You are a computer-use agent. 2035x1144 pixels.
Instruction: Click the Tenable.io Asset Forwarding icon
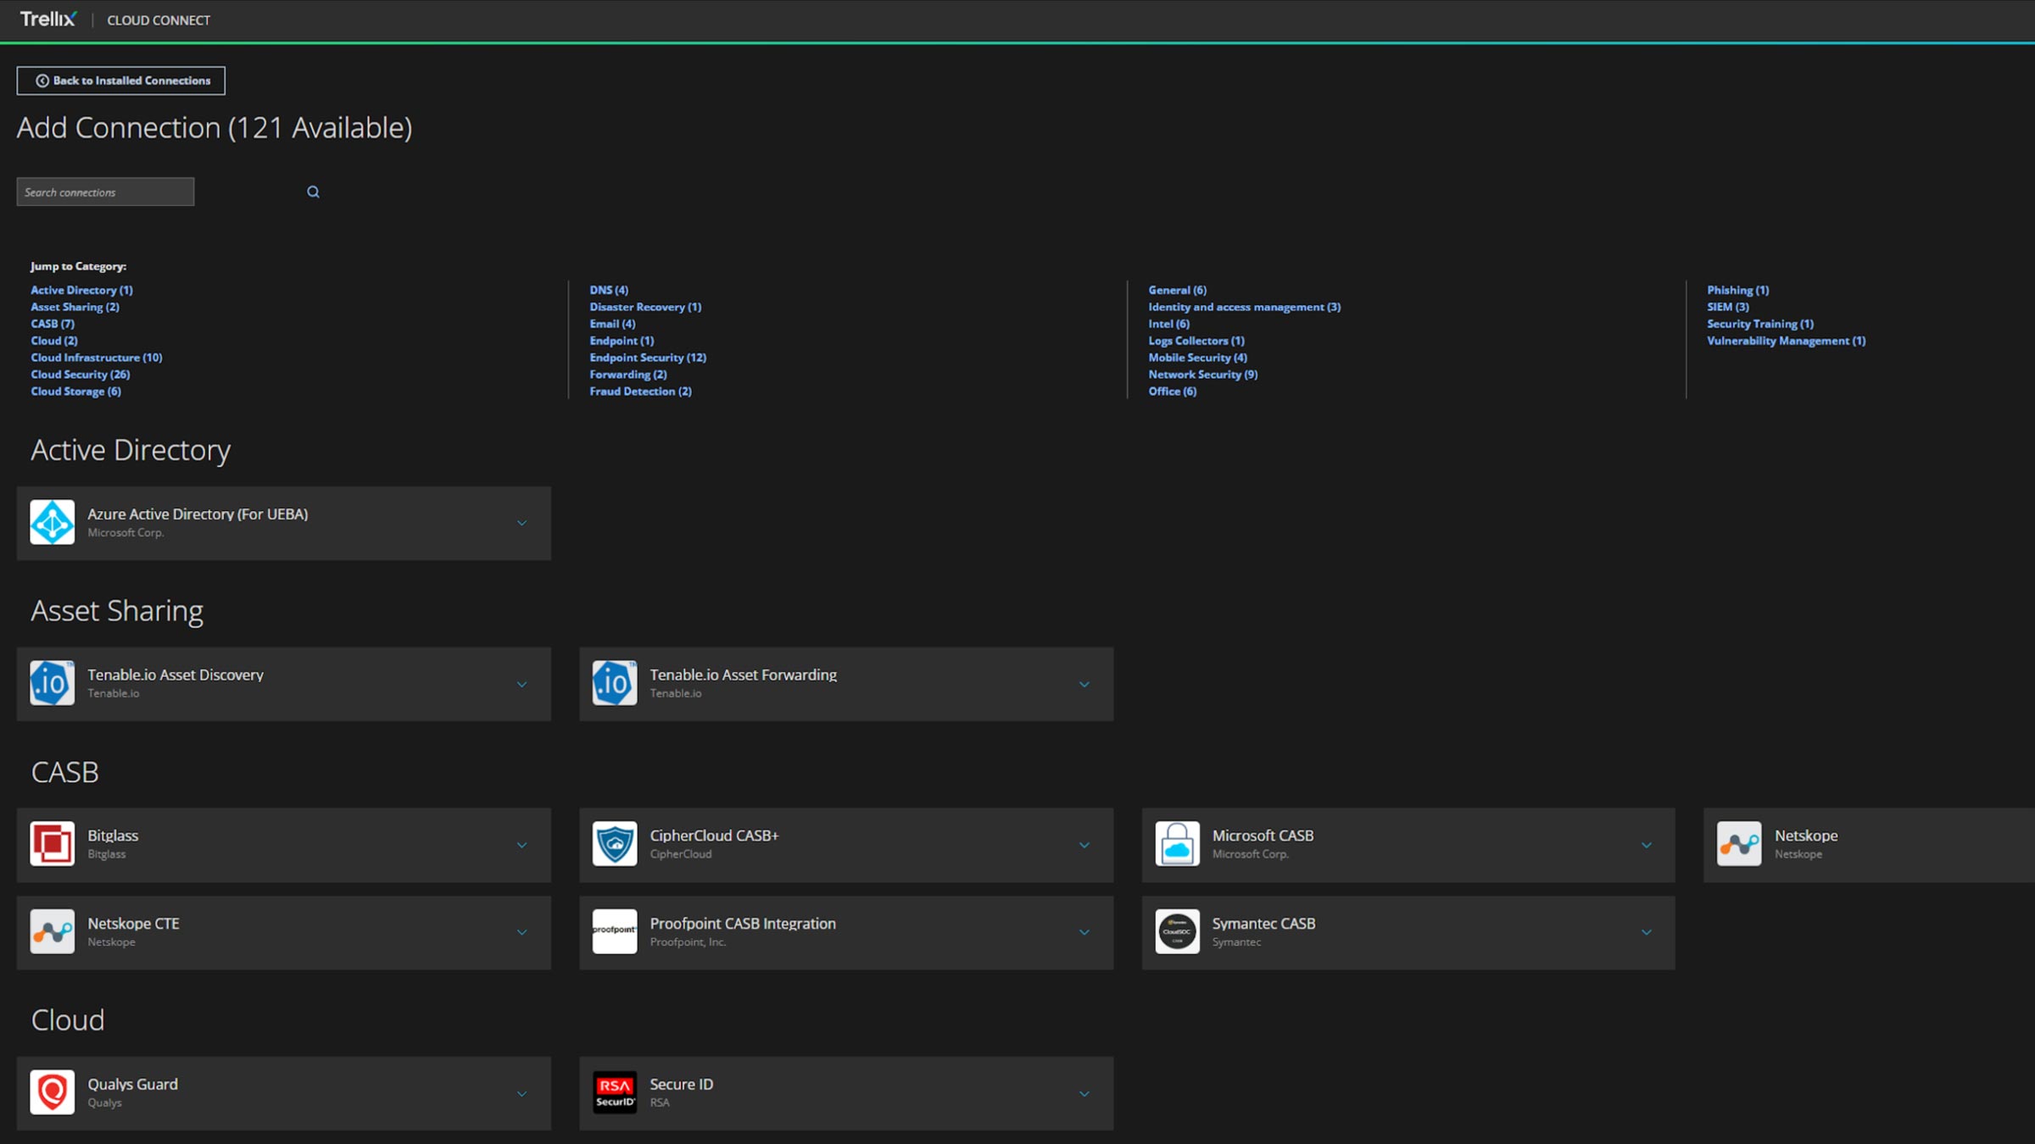(x=615, y=683)
